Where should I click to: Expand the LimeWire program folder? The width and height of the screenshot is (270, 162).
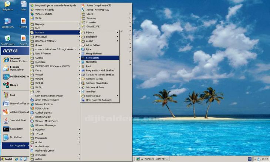click(x=106, y=23)
